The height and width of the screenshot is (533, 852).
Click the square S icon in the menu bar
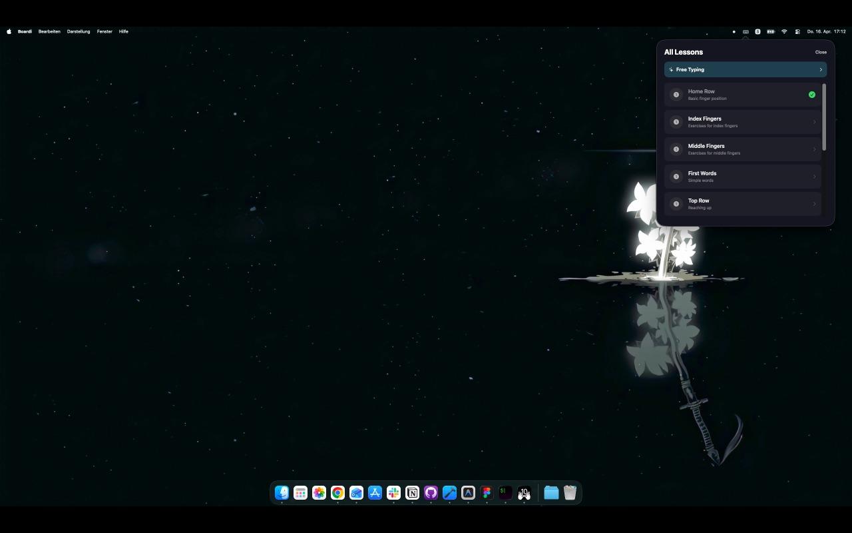757,31
